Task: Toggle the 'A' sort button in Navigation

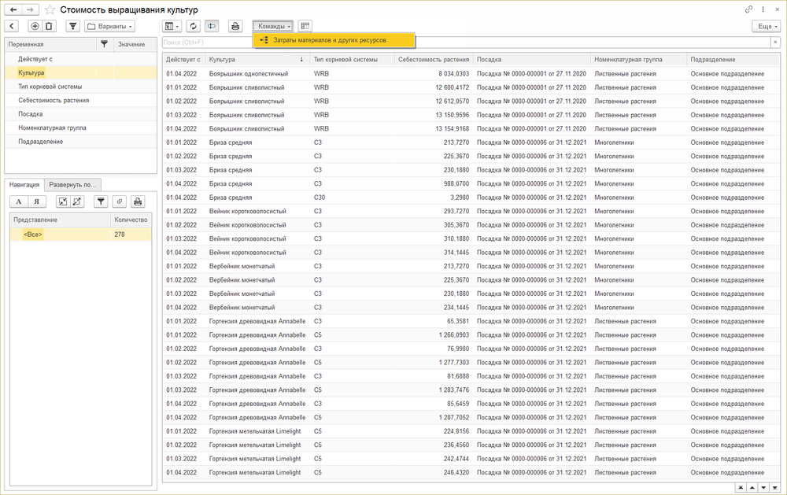Action: pos(20,201)
